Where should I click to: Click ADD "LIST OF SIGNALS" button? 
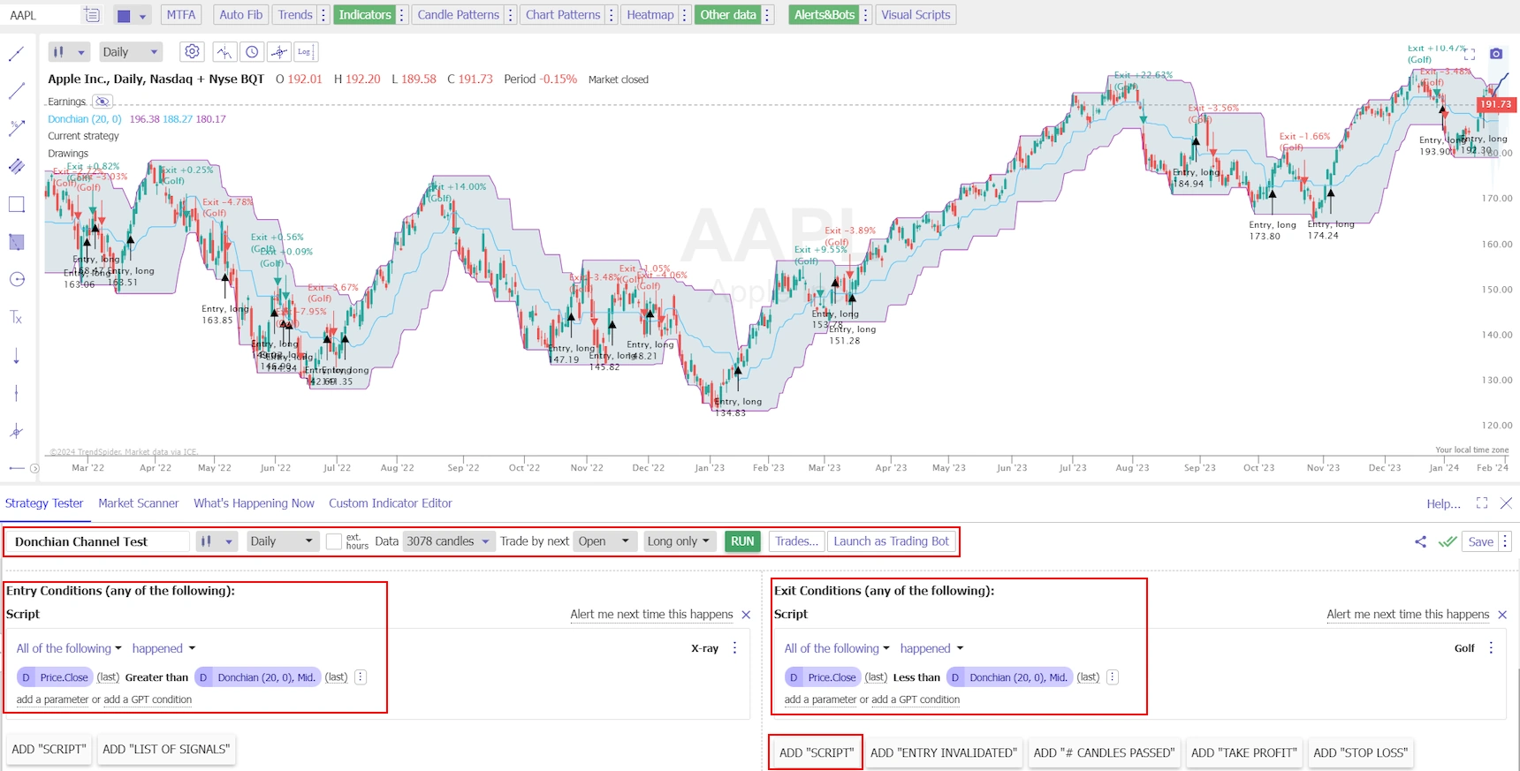(x=166, y=749)
